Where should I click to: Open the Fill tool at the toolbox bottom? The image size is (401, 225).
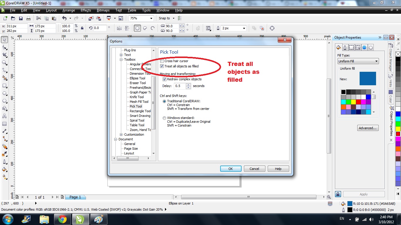coord(4,169)
